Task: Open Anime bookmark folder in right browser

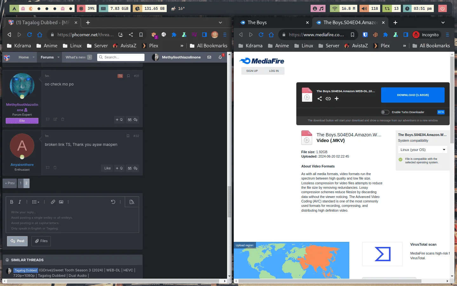Action: coord(278,46)
